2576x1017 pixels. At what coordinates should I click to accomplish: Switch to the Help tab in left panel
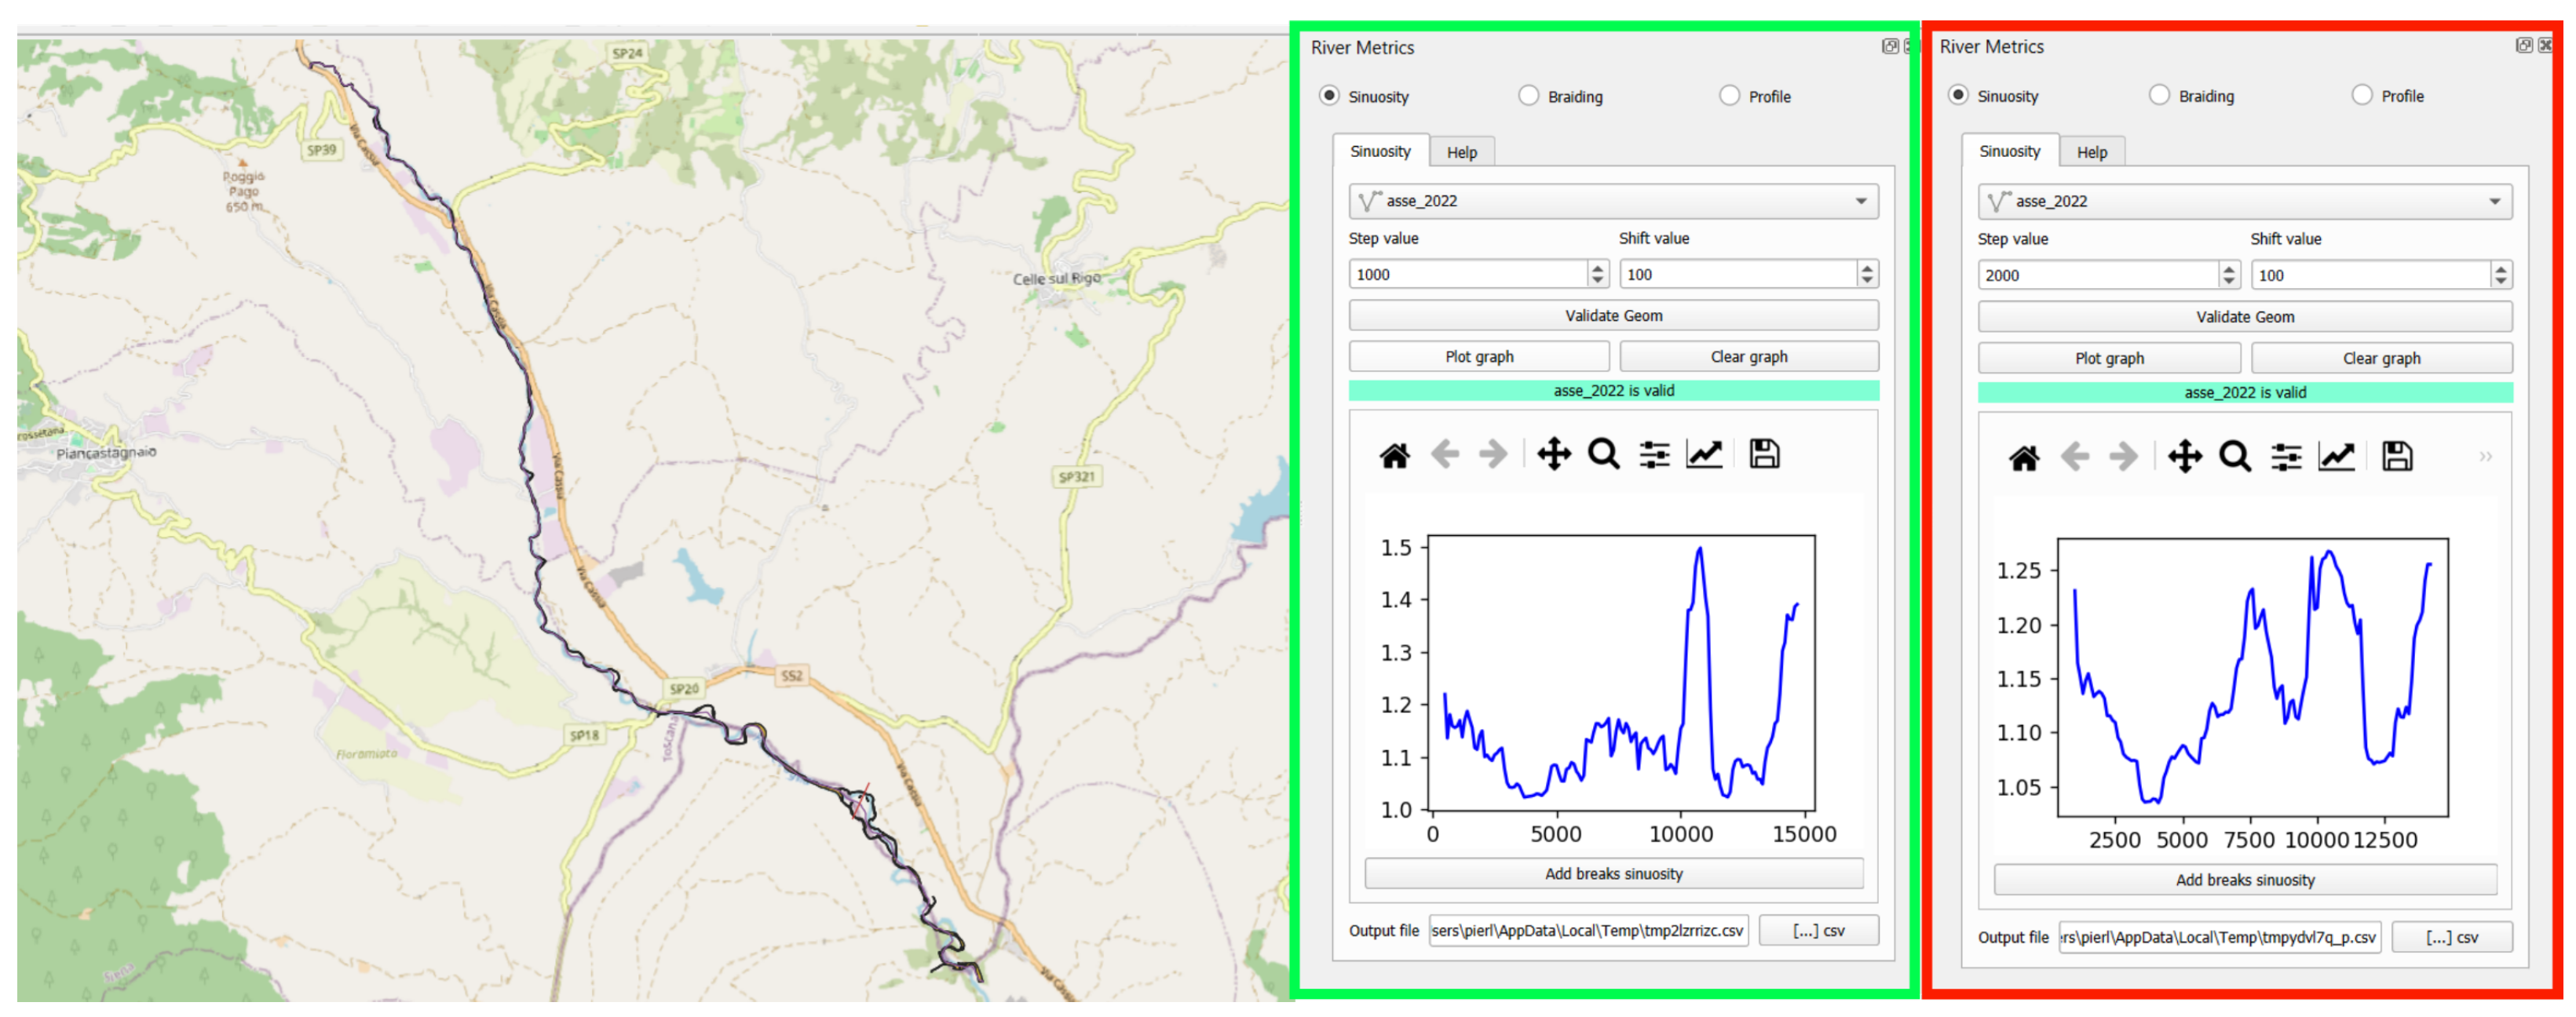(x=1461, y=153)
